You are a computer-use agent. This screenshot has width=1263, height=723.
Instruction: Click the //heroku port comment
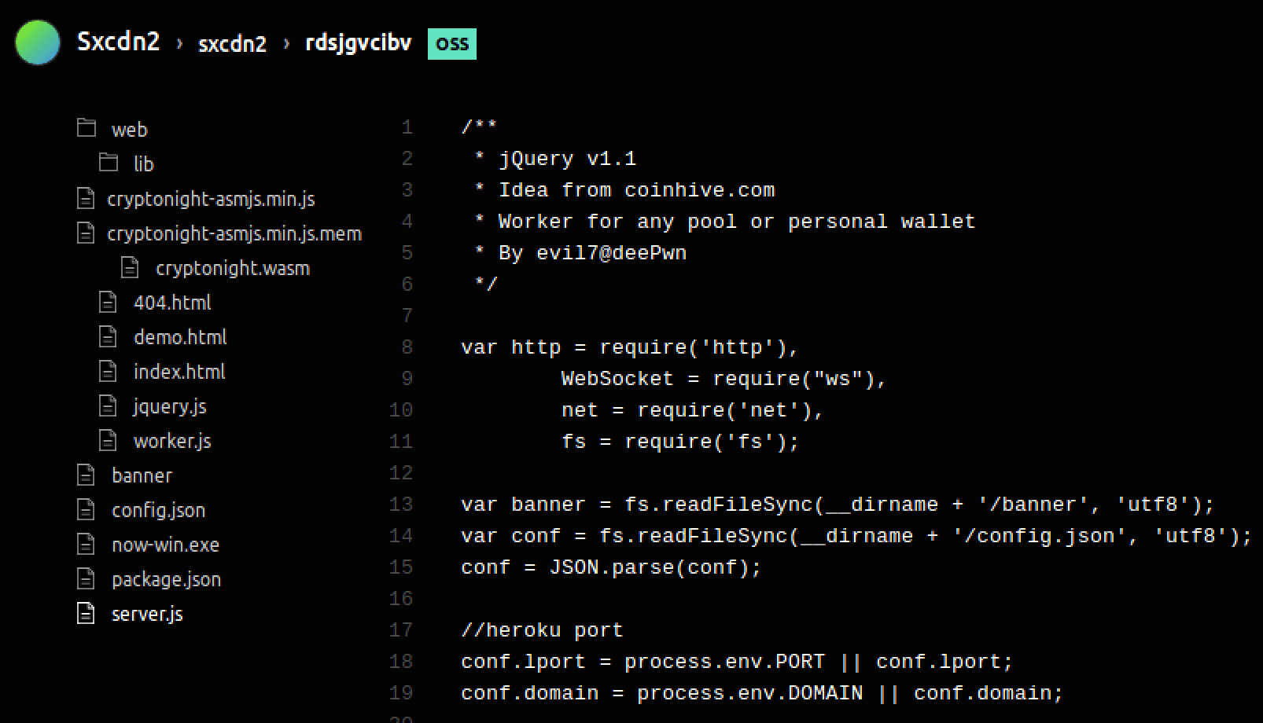542,630
